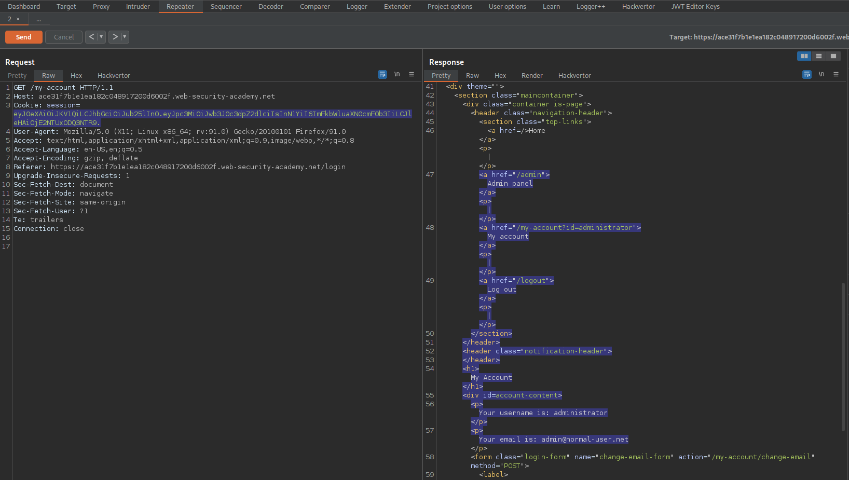Image resolution: width=849 pixels, height=480 pixels.
Task: Open the Decoder tab
Action: (x=271, y=7)
